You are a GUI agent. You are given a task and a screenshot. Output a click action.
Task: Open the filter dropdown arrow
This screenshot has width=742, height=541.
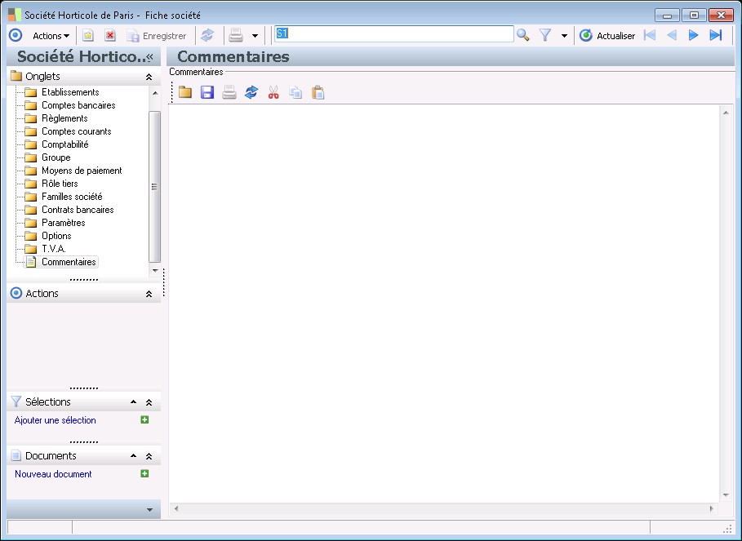(x=564, y=36)
